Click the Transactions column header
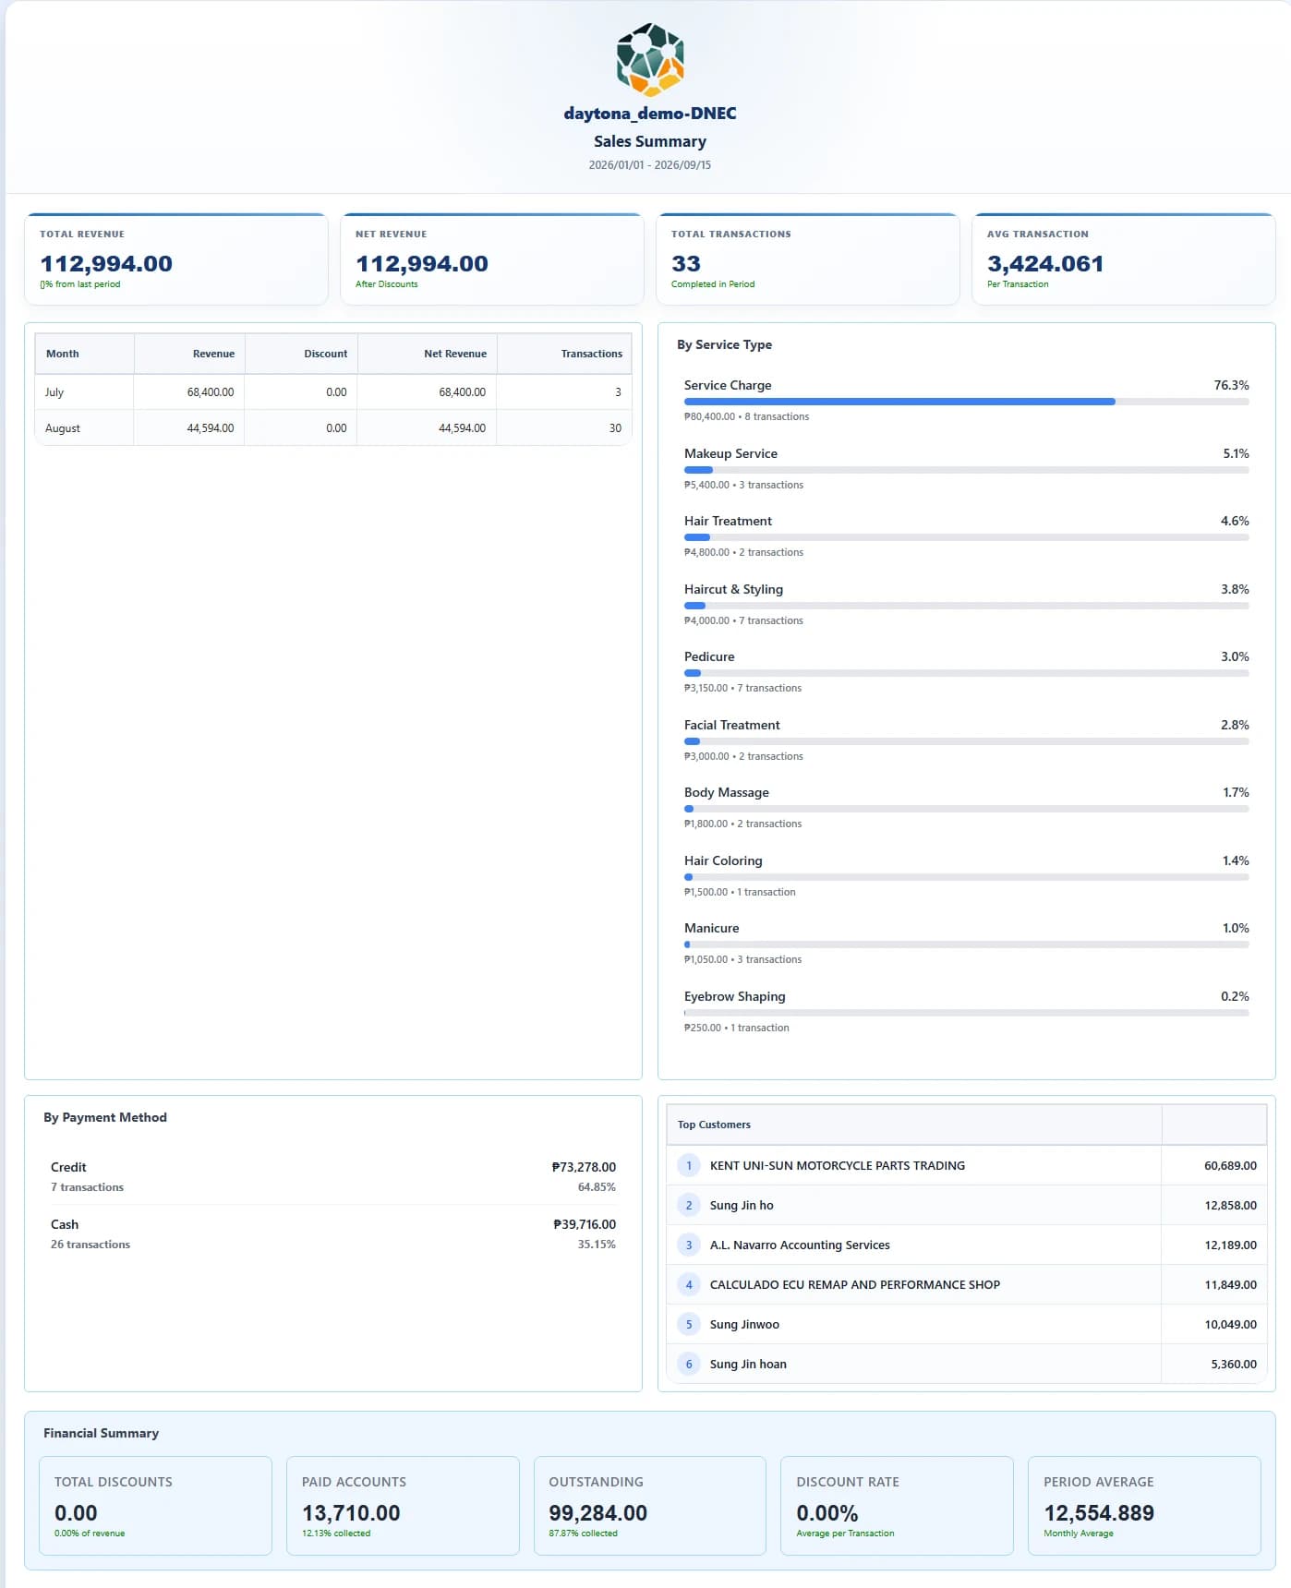Screen dimensions: 1291x1588 pyautogui.click(x=564, y=354)
